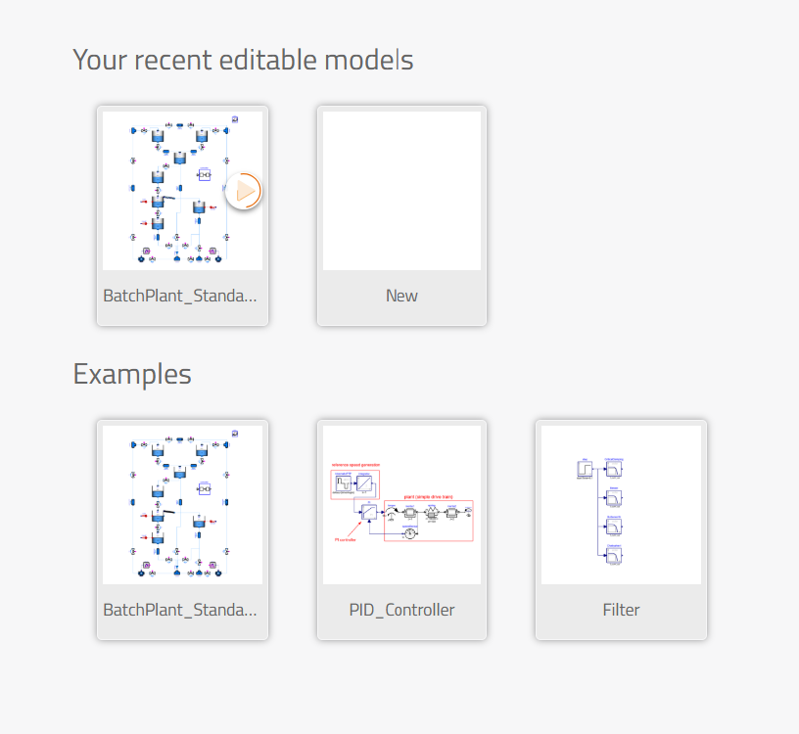Open the recent BatchPlant_Standa... model thumbnail
This screenshot has height=734, width=799.
(x=182, y=191)
